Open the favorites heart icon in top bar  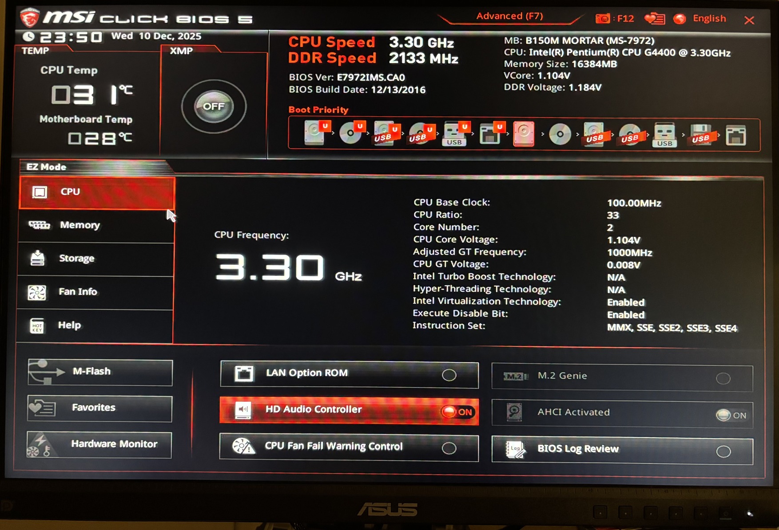(x=654, y=19)
